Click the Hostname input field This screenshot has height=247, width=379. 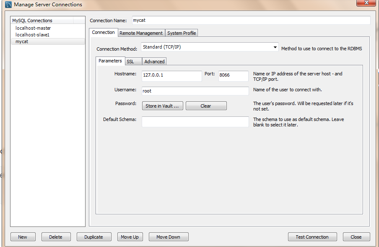click(171, 76)
